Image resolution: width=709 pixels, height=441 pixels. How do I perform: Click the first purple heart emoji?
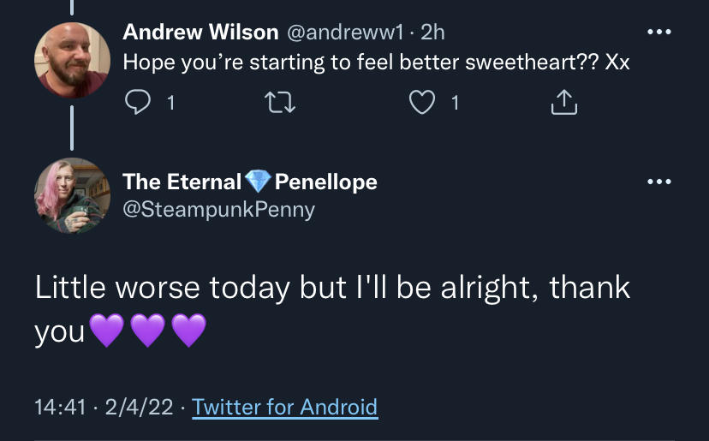[x=107, y=331]
